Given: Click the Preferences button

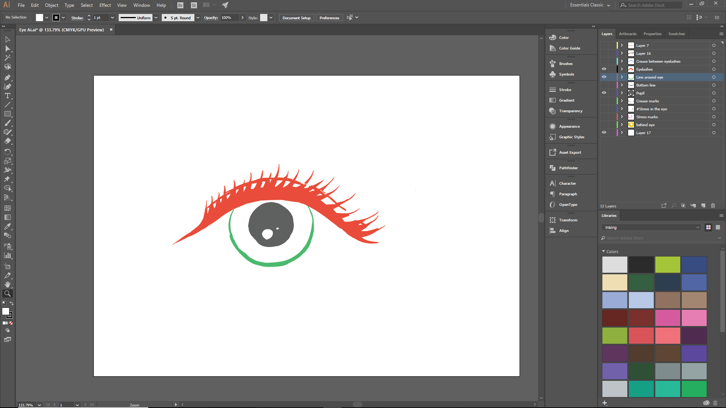Looking at the screenshot, I should point(329,18).
